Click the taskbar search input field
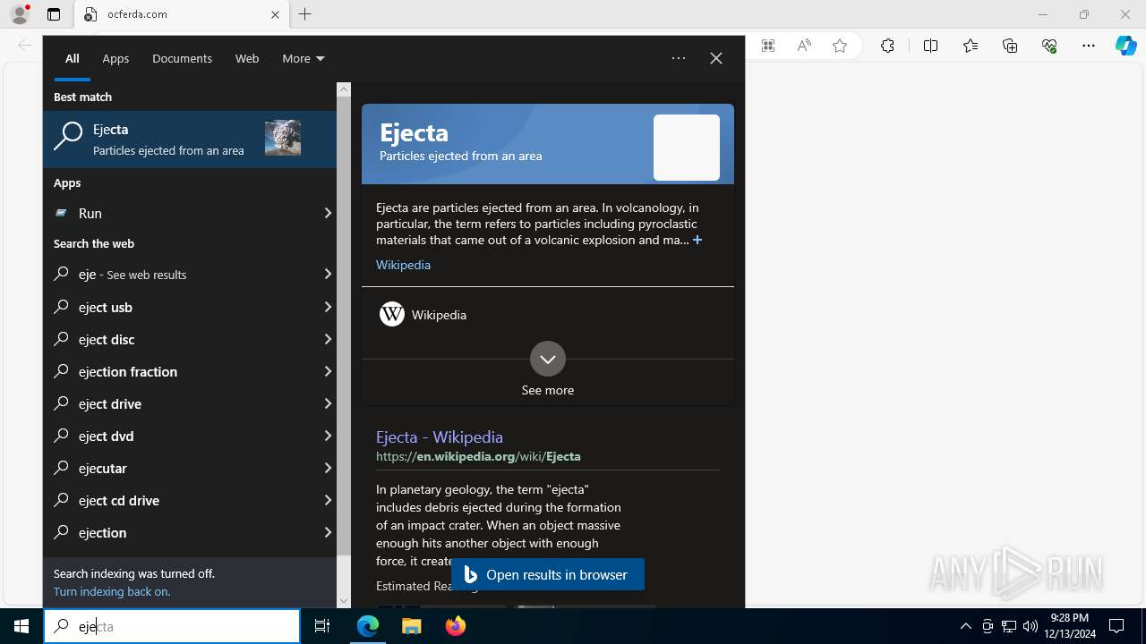 (x=172, y=626)
